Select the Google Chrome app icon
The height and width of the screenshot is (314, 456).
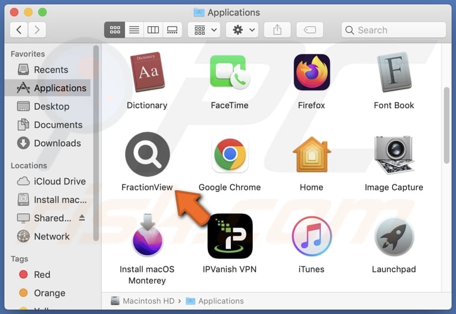[230, 154]
